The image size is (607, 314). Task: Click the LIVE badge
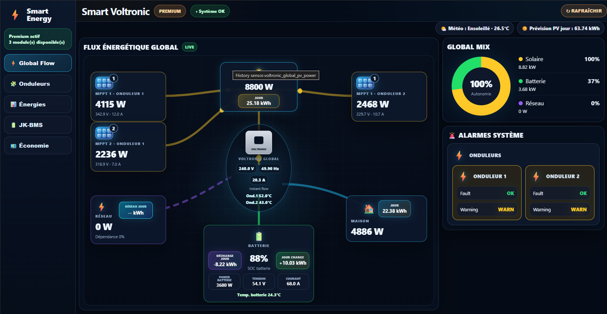(x=190, y=47)
